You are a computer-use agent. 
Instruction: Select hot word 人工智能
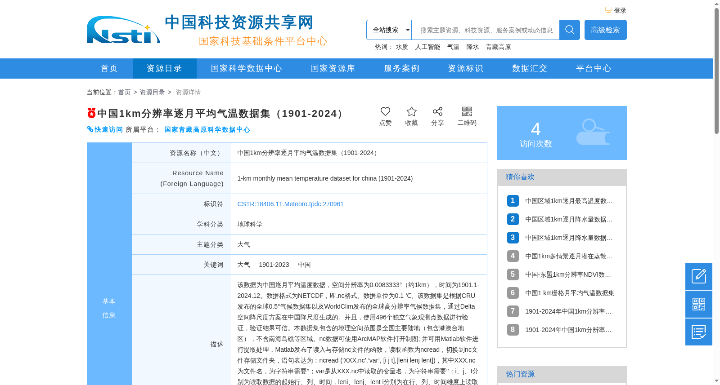[427, 47]
